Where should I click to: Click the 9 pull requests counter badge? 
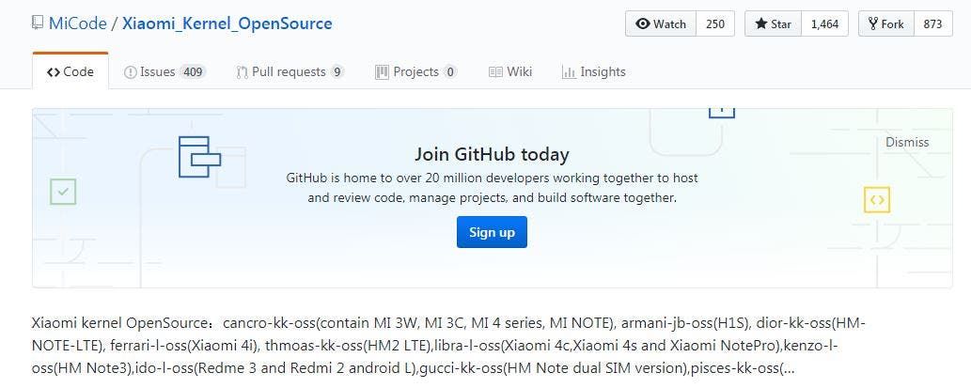(337, 71)
